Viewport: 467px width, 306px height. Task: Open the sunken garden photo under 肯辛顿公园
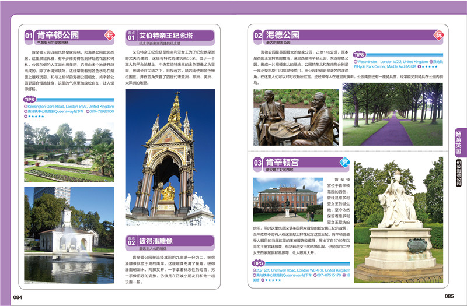(x=69, y=152)
